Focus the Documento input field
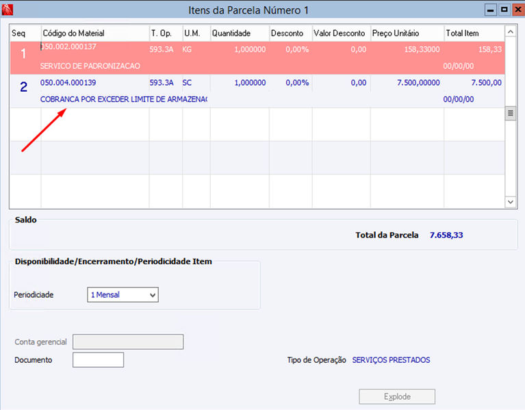Viewport: 525px width, 410px height. [98, 360]
